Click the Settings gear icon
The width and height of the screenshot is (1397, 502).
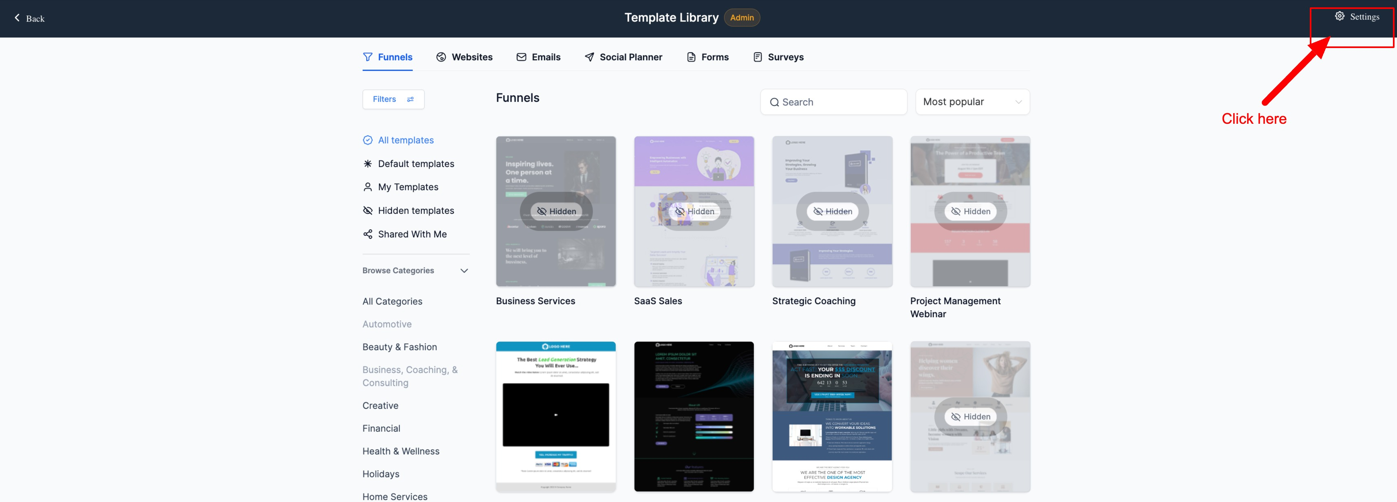point(1339,16)
